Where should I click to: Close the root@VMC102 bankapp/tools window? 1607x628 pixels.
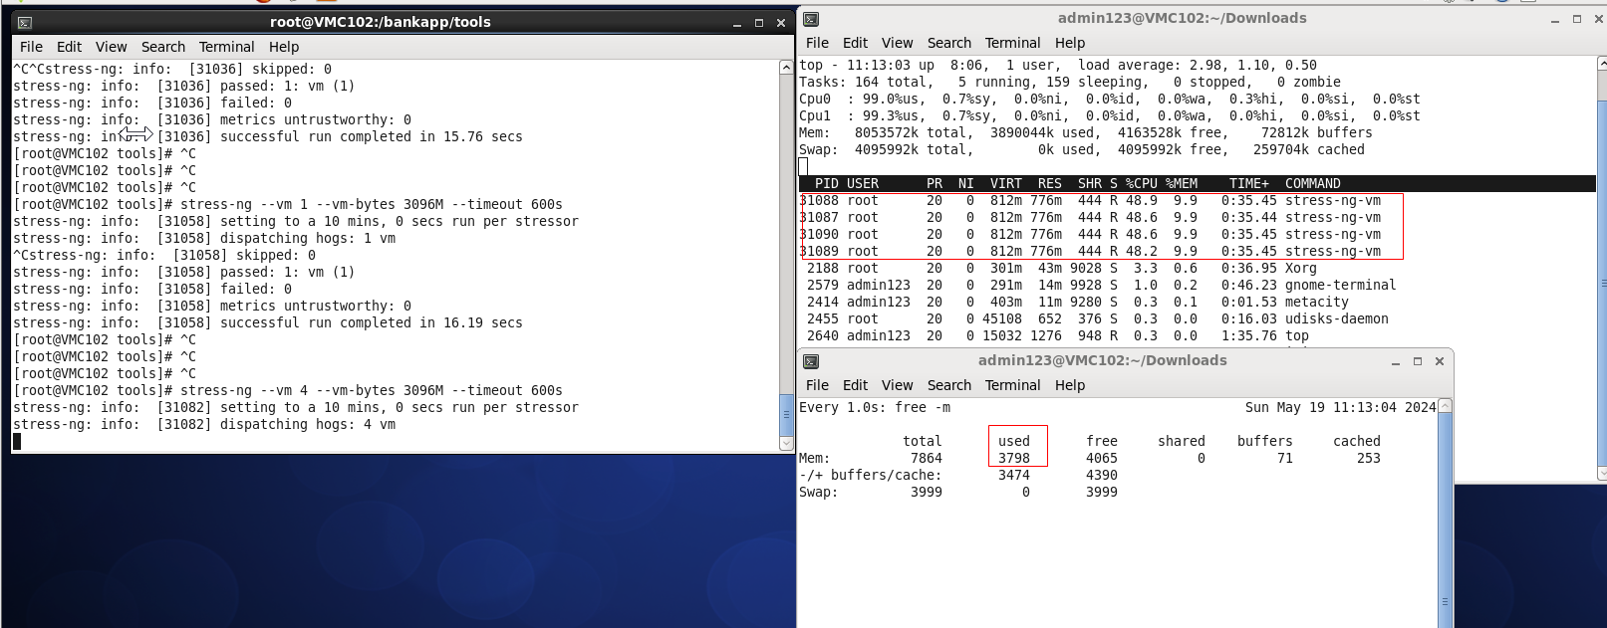[781, 23]
